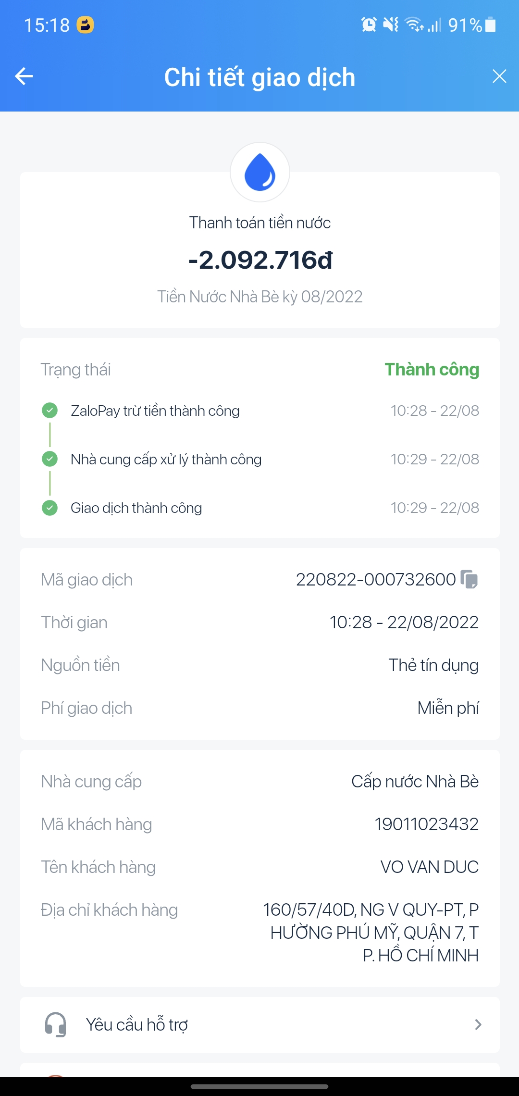The image size is (519, 1096).
Task: Close the transaction detail screen
Action: pos(499,76)
